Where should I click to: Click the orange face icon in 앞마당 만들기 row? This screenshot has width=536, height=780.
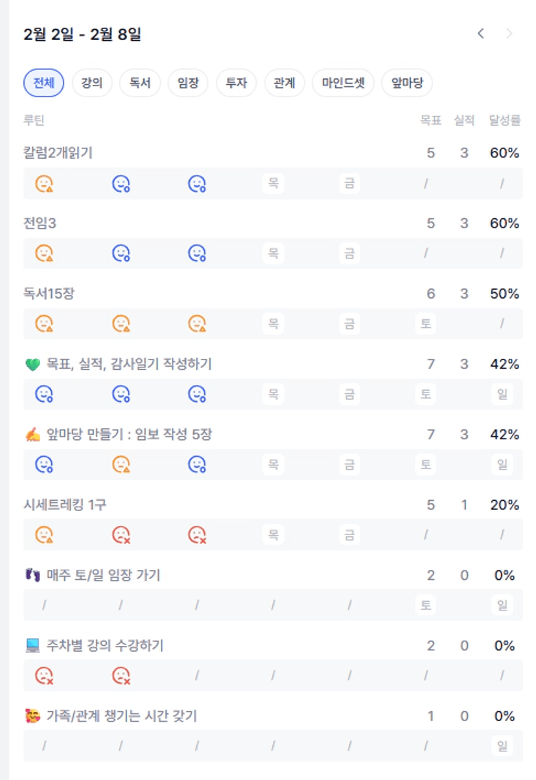coord(121,465)
